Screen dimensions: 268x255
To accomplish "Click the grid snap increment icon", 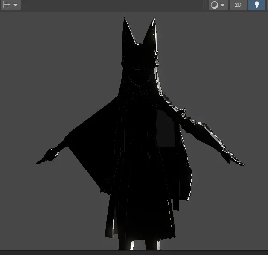I will point(7,5).
